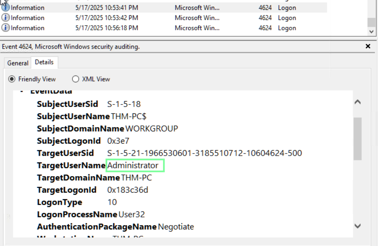Click the Information icon of the 10:56:18 PM event
This screenshot has width=378, height=246.
click(x=6, y=28)
